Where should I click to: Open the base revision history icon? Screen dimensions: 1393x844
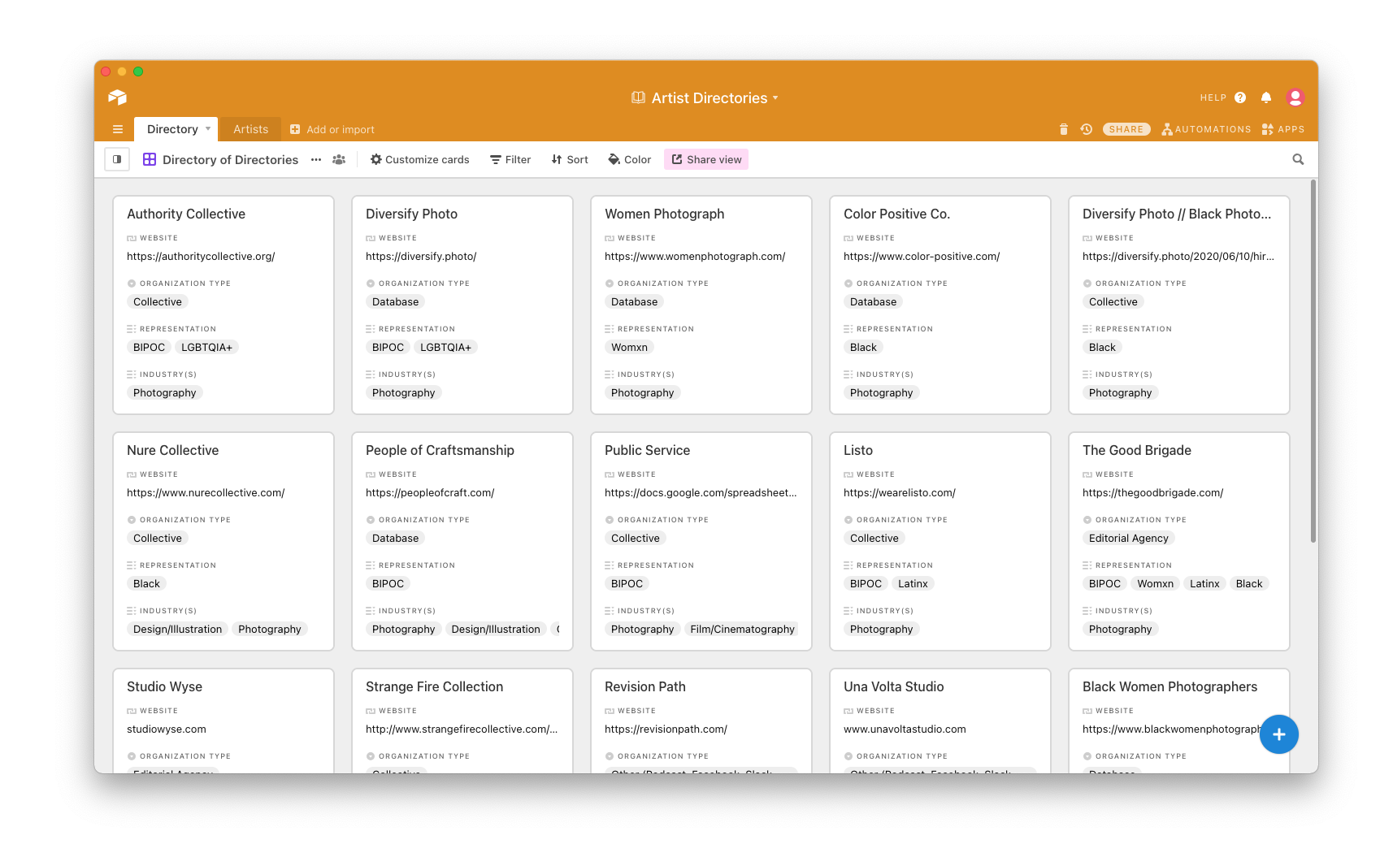coord(1087,129)
